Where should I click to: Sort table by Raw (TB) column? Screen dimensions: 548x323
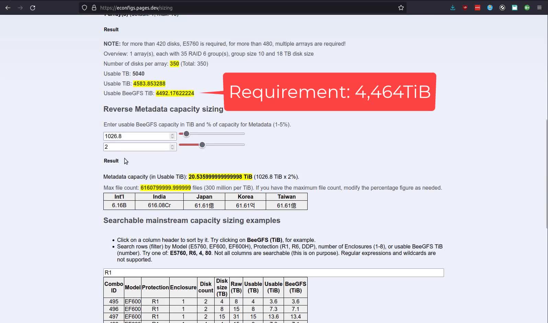pos(236,287)
